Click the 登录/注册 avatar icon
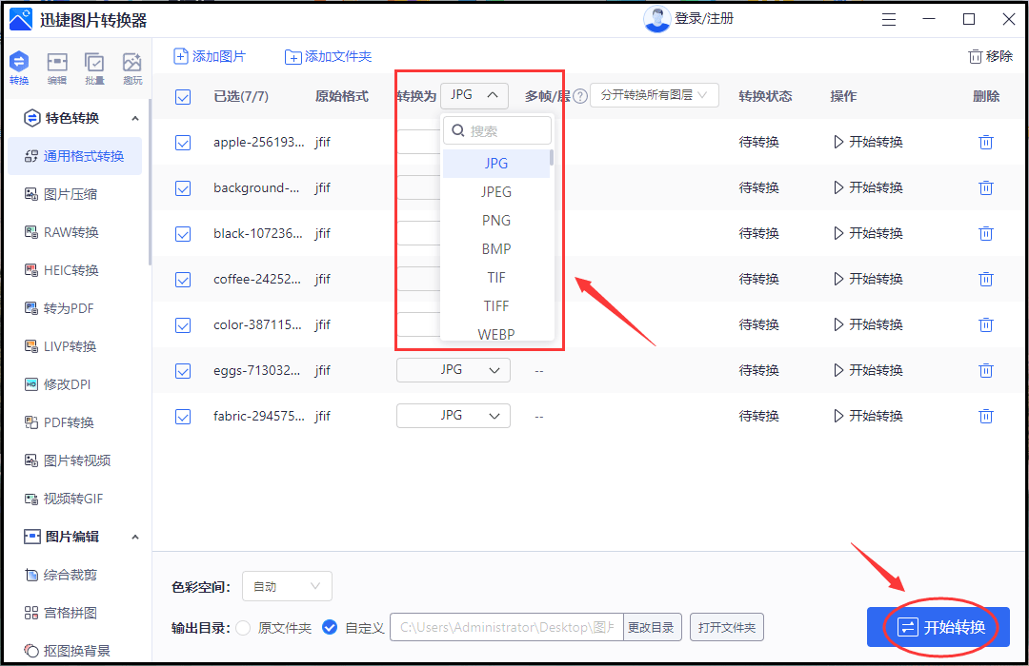 [x=656, y=19]
